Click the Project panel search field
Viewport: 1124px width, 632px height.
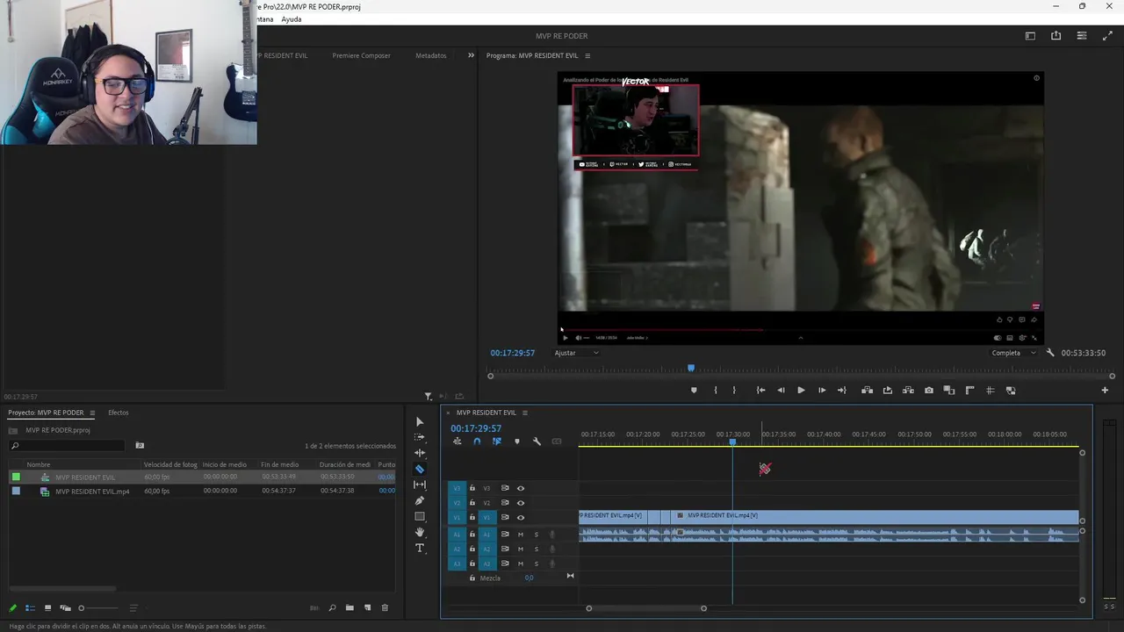coord(66,446)
